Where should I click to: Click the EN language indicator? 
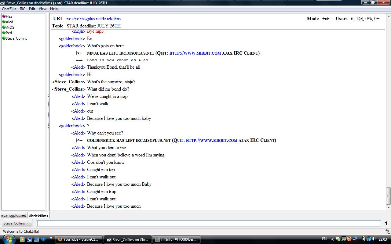click(x=324, y=239)
